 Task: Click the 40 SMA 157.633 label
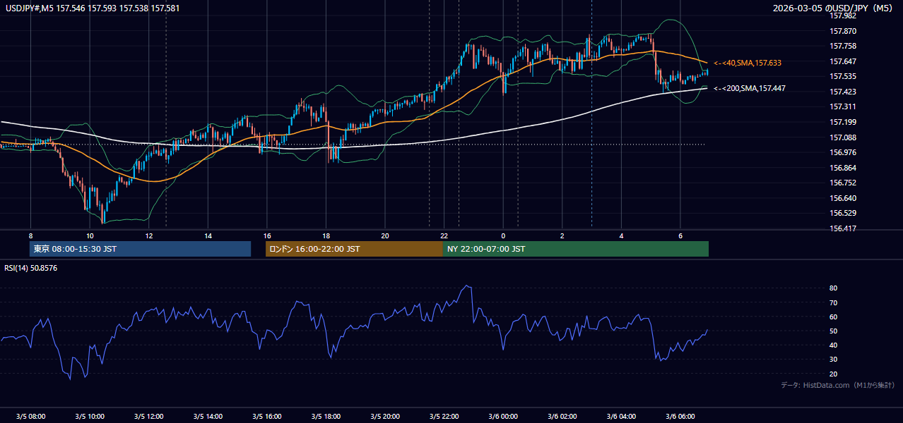(x=748, y=63)
